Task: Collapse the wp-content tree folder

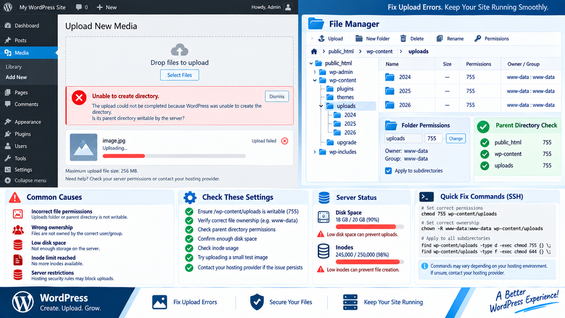Action: click(x=315, y=81)
